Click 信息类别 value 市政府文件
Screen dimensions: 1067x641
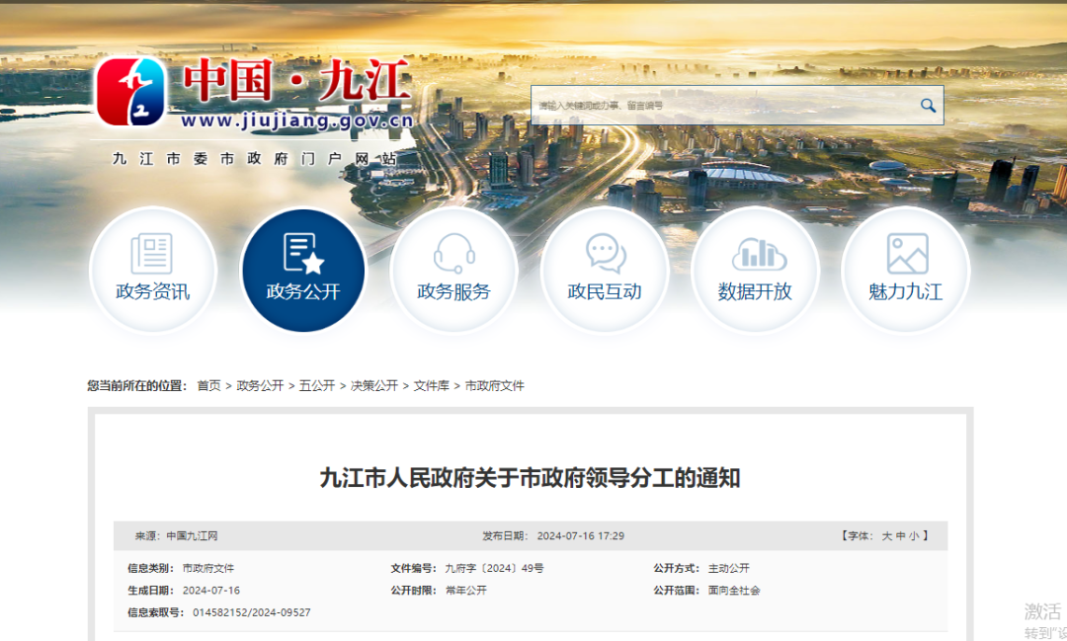[x=208, y=568]
